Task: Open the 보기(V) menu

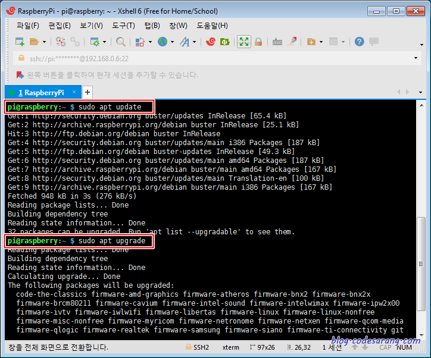Action: 91,26
